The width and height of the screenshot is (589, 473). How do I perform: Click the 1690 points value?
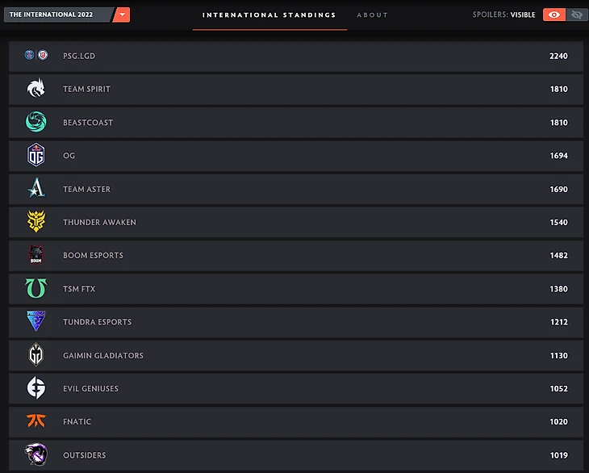559,190
